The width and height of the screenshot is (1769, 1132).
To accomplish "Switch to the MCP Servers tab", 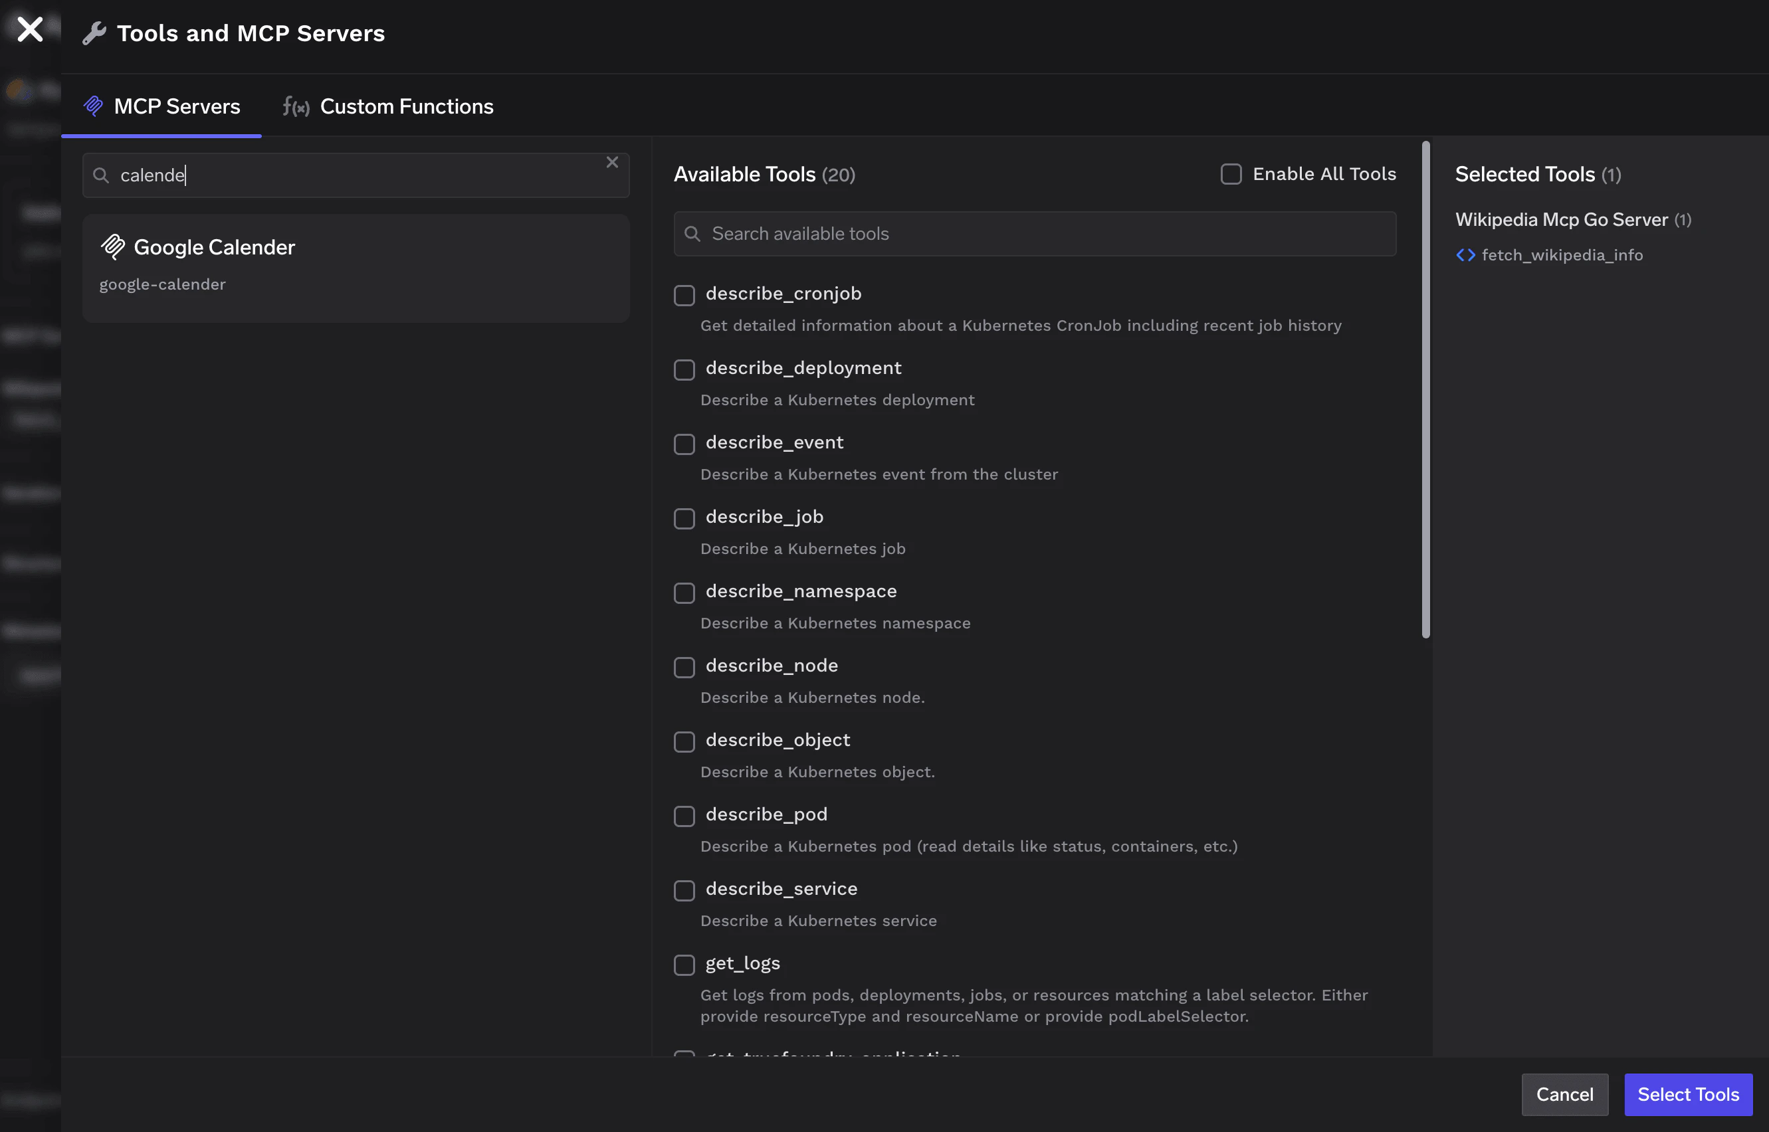I will [177, 106].
